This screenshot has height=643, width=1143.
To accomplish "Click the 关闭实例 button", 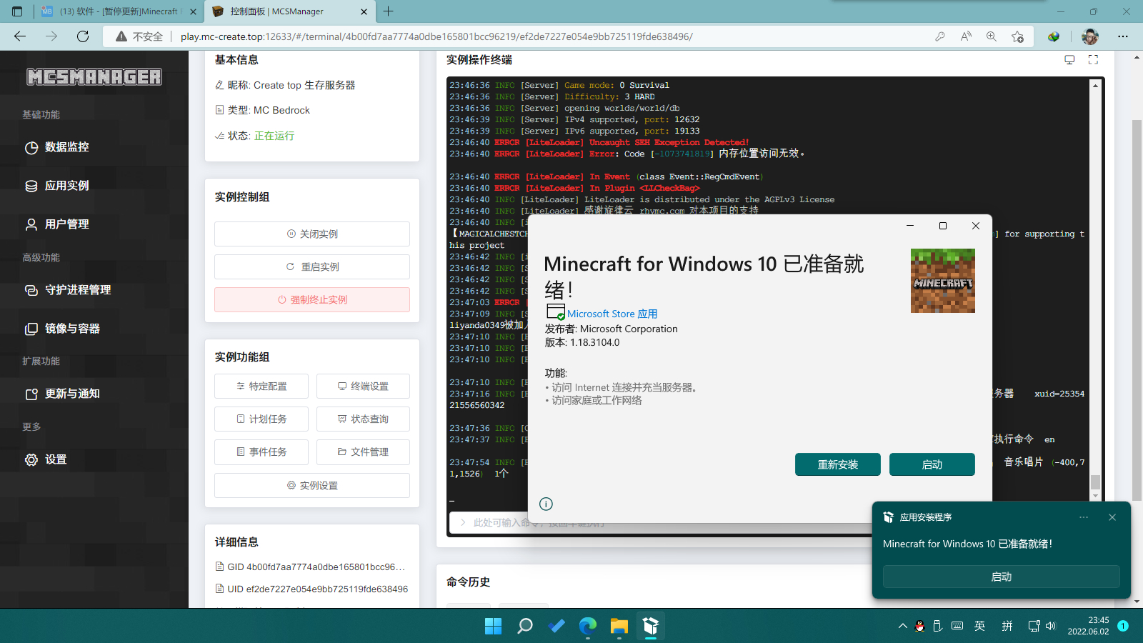I will [x=312, y=234].
